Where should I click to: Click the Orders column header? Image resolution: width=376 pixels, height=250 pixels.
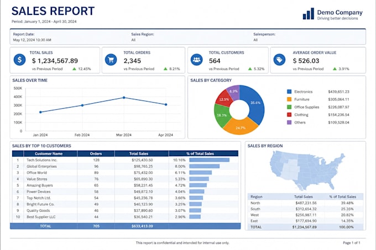pyautogui.click(x=96, y=153)
